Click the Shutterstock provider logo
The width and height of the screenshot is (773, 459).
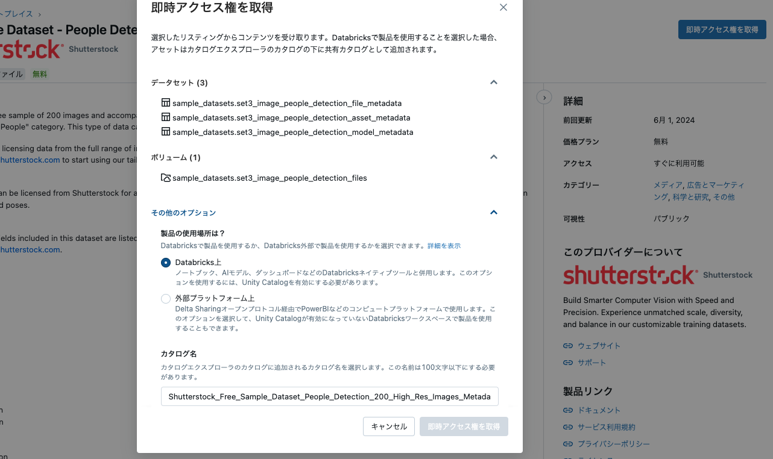coord(629,275)
